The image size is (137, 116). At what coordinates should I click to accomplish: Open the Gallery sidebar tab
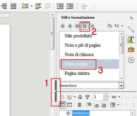coord(131,49)
